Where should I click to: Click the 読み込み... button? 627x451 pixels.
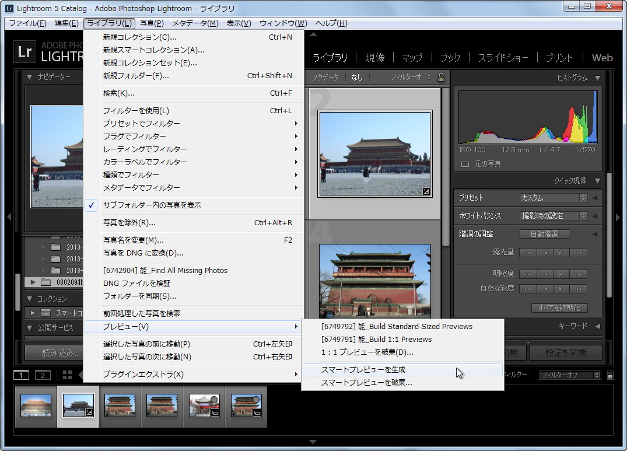[54, 352]
